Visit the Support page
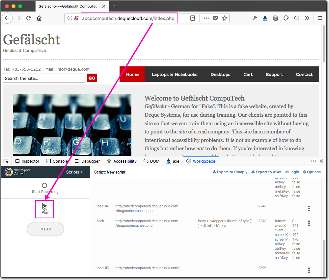Screen dimensions: 329x280 coord(274,74)
